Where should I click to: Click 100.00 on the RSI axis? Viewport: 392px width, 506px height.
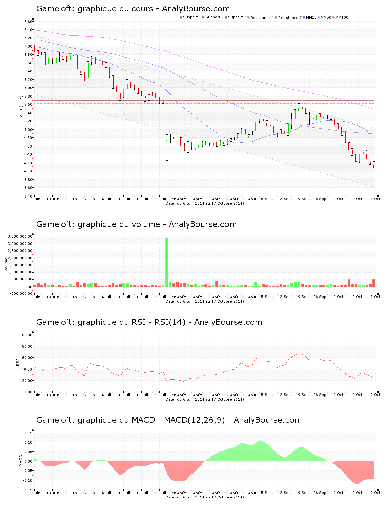tap(26, 335)
